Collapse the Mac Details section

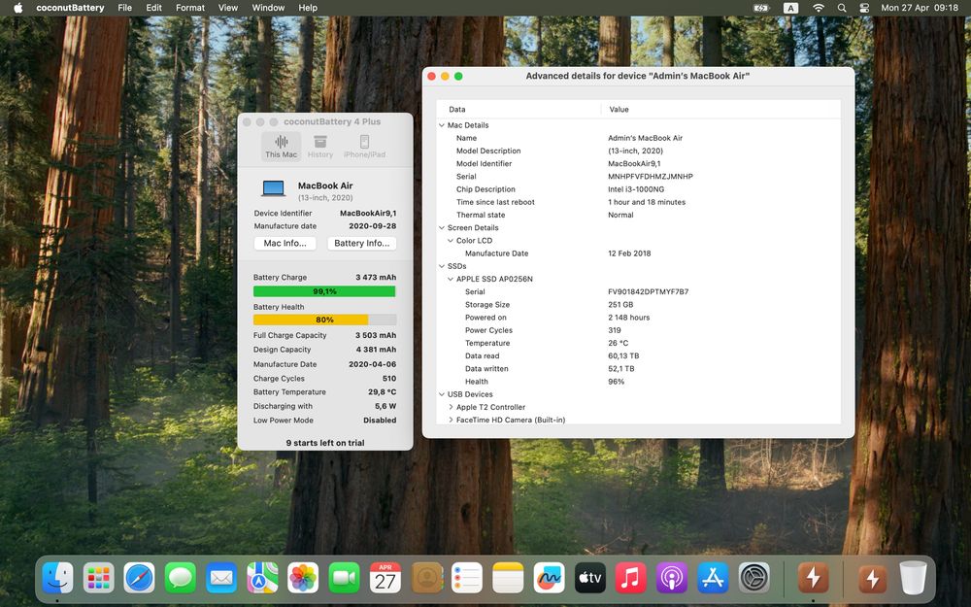point(442,125)
